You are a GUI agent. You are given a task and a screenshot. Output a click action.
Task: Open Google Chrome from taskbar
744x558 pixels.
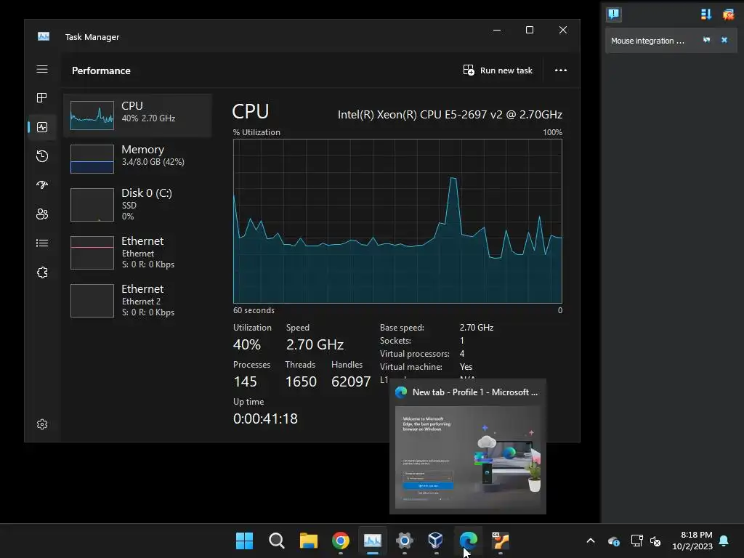341,541
